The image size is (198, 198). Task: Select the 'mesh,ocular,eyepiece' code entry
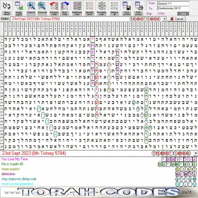click(17, 184)
